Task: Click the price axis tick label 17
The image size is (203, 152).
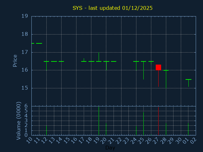Action: coord(24,52)
